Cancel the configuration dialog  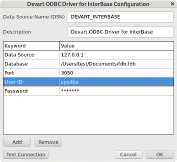(128, 155)
